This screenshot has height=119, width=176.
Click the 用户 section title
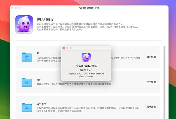(x=39, y=80)
